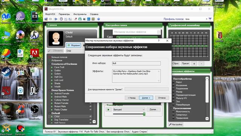
Task: Toggle the Хорус effect
Action: pyautogui.click(x=173, y=82)
